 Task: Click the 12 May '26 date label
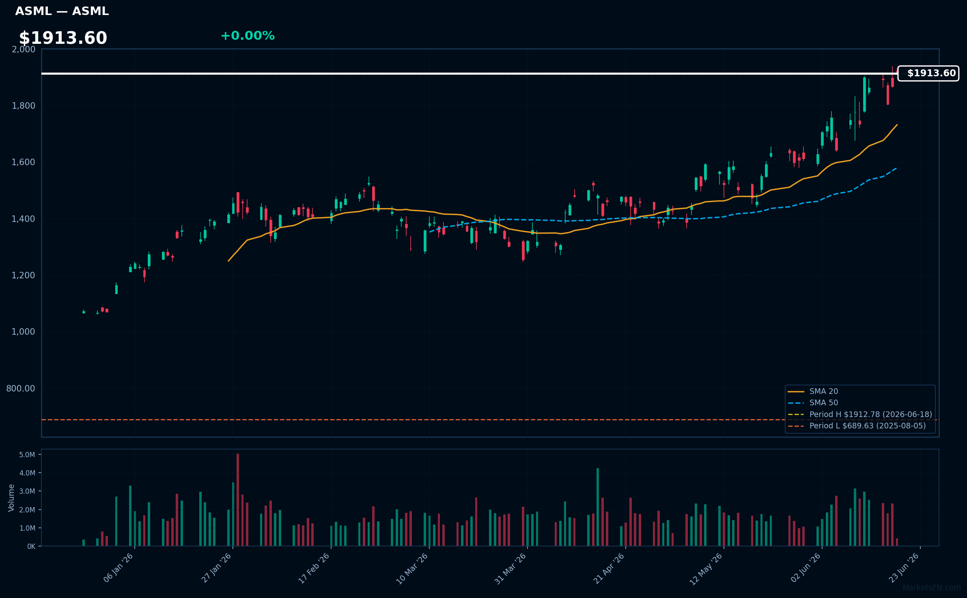pos(706,569)
